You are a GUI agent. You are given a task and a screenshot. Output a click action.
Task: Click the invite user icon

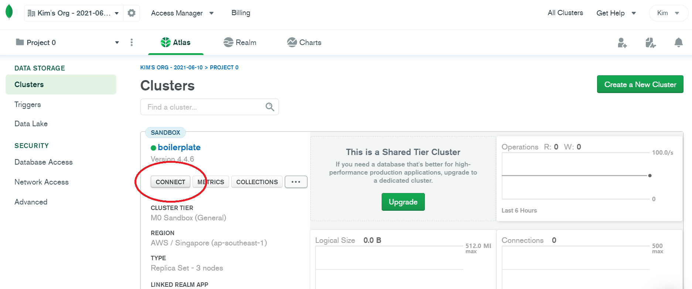click(622, 43)
